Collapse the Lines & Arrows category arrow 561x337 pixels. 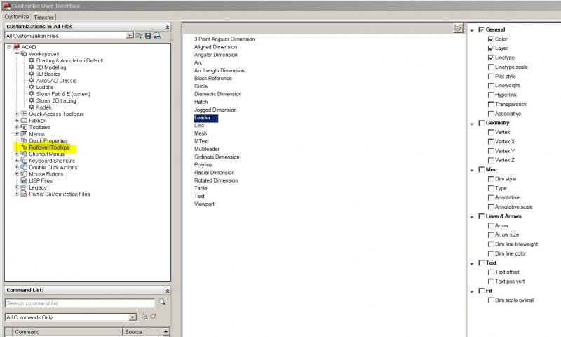tap(472, 217)
